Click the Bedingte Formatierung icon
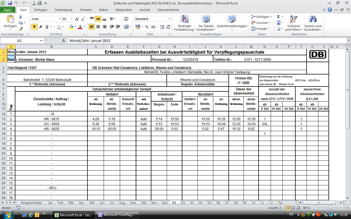351x219 pixels. [184, 23]
